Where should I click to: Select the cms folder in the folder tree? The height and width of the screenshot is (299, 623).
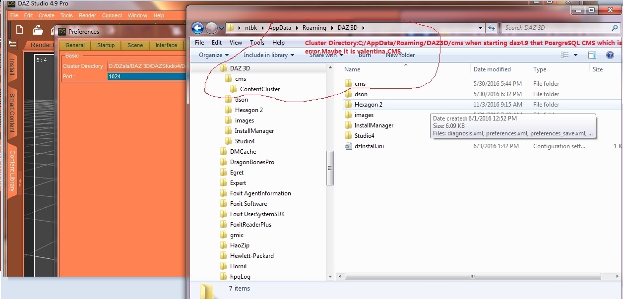tap(240, 79)
